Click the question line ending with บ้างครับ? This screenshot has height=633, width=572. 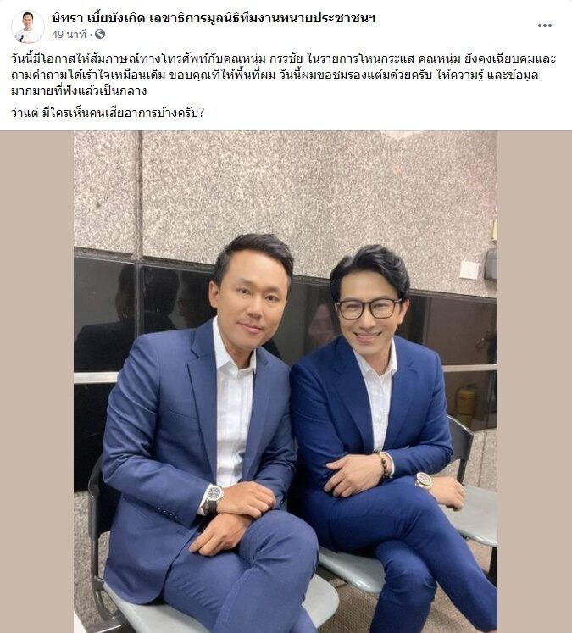pos(108,113)
